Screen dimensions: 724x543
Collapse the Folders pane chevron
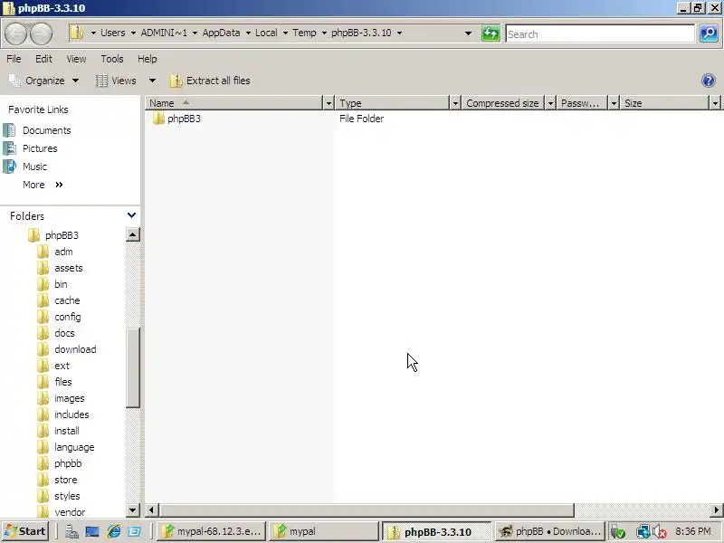131,215
